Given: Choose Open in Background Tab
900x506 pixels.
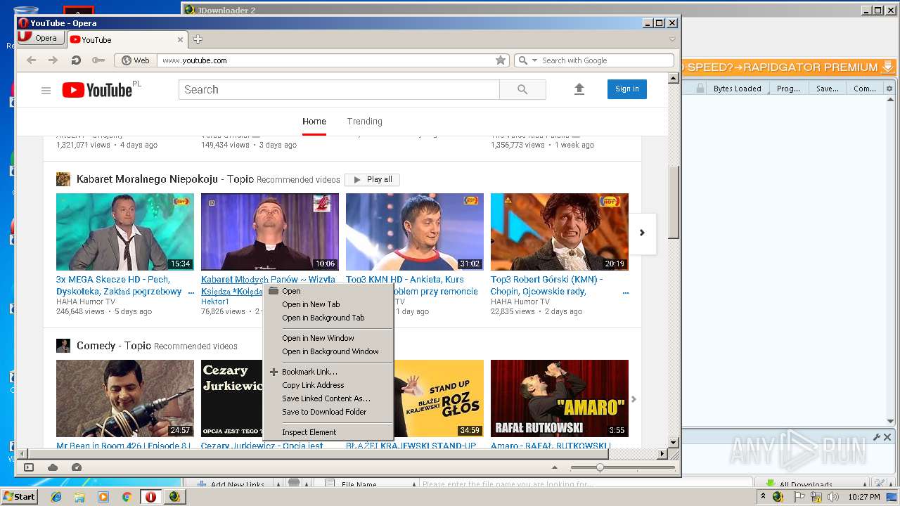Looking at the screenshot, I should pos(328,318).
